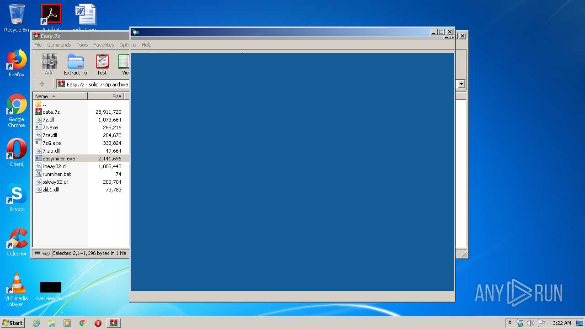Open the Opera desktop shortcut
Screen dimensions: 585x329
tap(16, 153)
